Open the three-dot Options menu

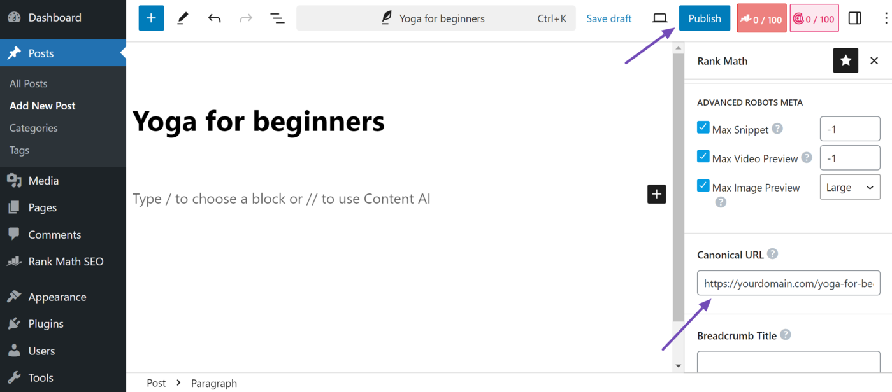pyautogui.click(x=886, y=18)
